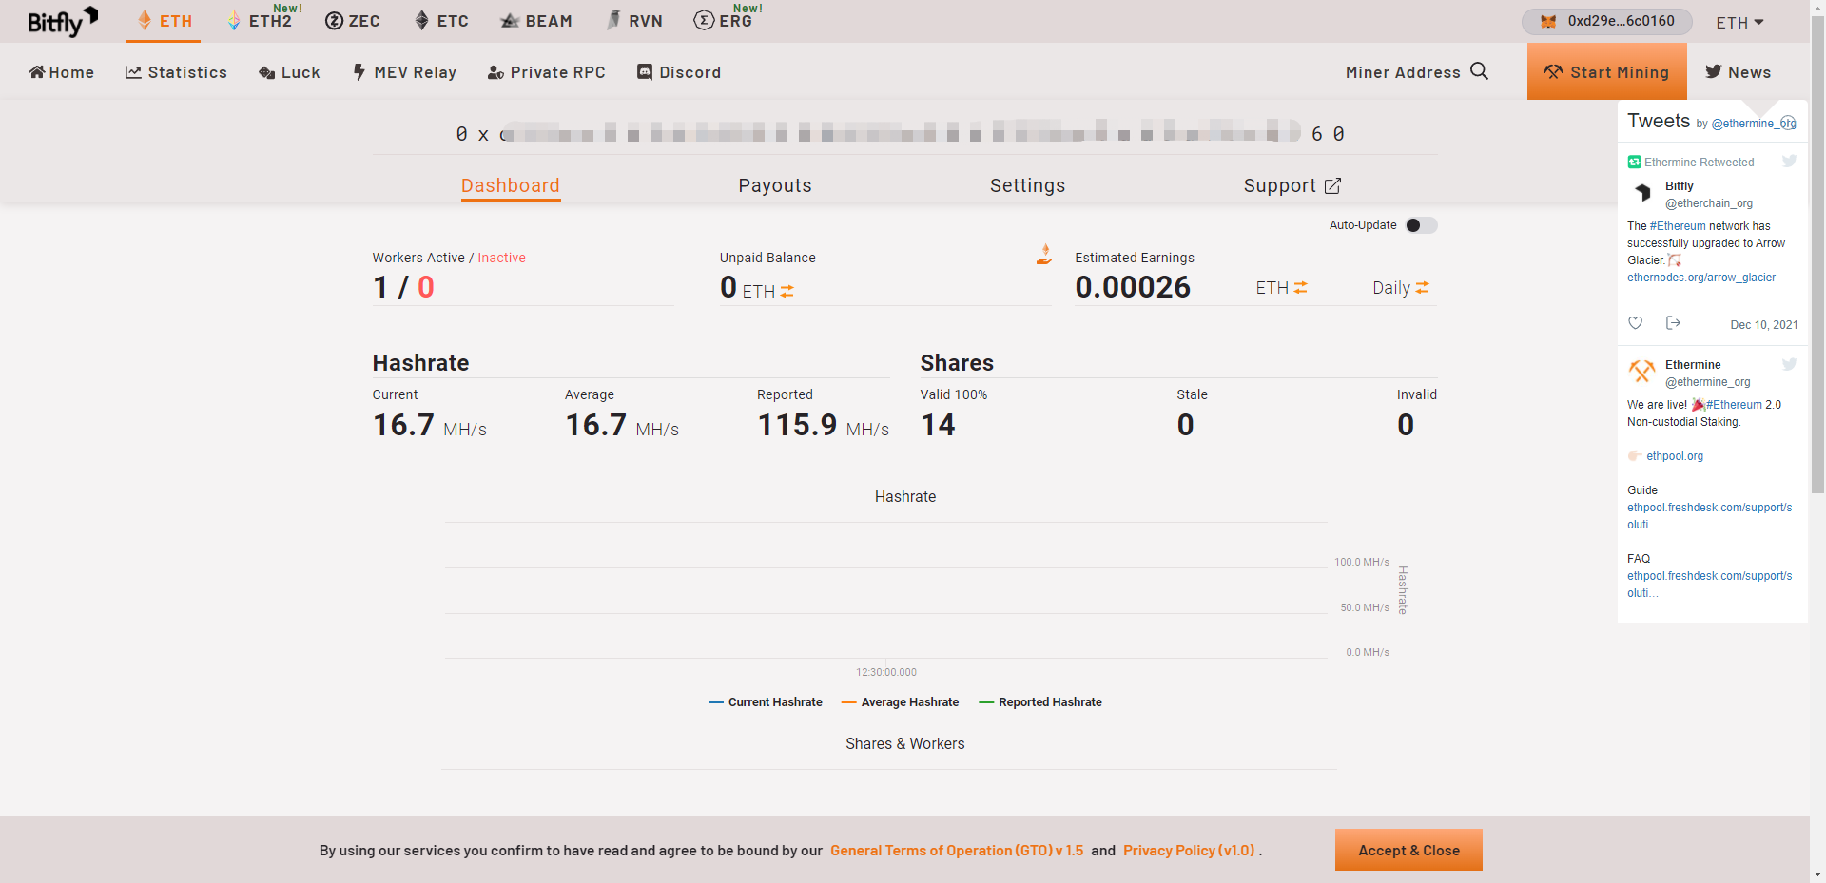
Task: Open the Privacy Policy (v1.0) link
Action: click(x=1189, y=851)
